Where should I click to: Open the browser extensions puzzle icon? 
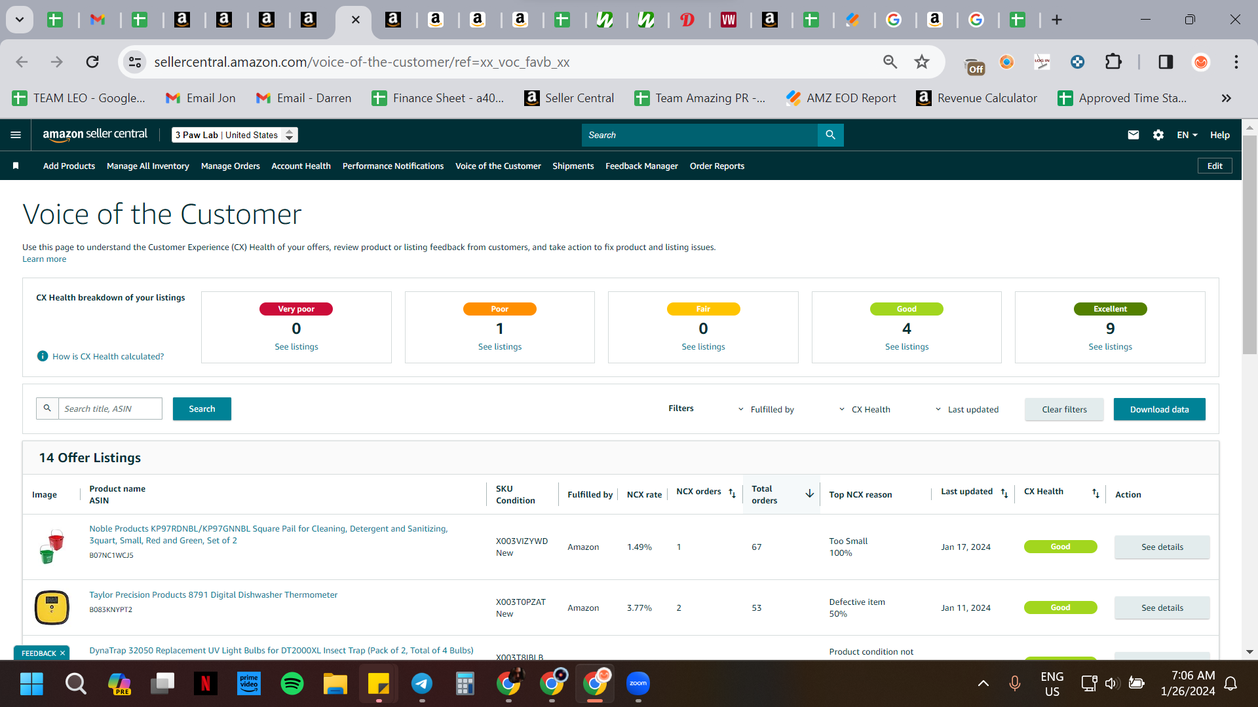pyautogui.click(x=1113, y=62)
